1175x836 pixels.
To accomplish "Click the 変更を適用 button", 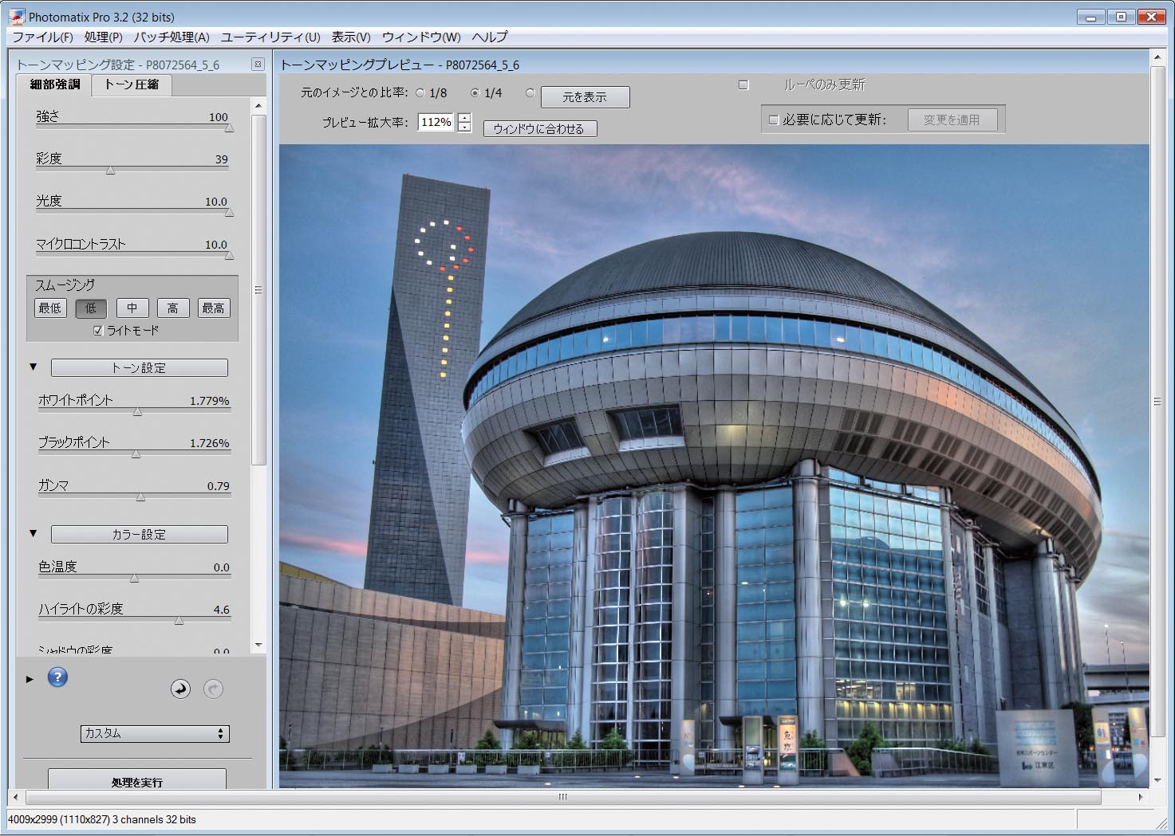I will pyautogui.click(x=952, y=120).
